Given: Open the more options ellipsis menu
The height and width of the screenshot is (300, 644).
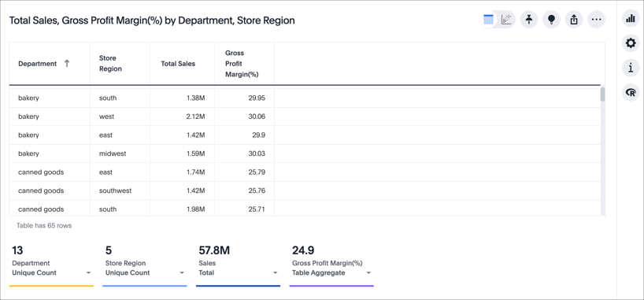Looking at the screenshot, I should point(596,20).
